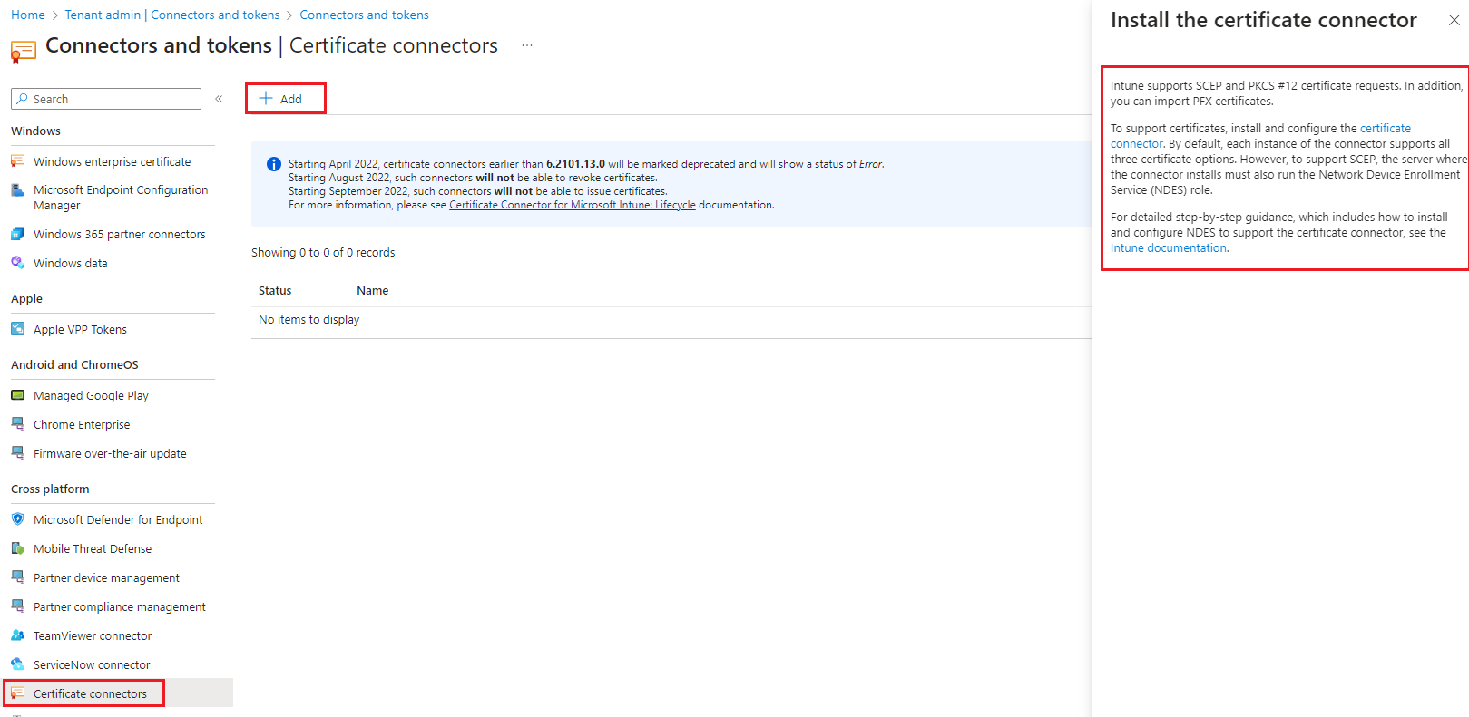Viewport: 1469px width, 717px height.
Task: Navigate to Home via the breadcrumb
Action: 27,15
